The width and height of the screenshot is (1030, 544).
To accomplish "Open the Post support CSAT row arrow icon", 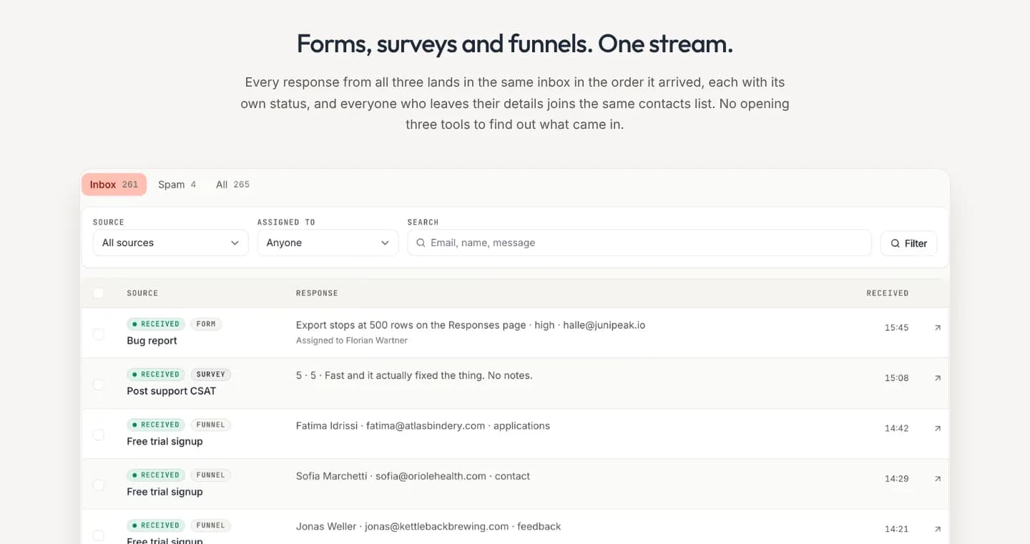I will 938,378.
